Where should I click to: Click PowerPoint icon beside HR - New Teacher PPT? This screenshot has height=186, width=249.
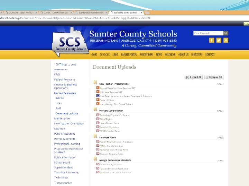coord(98,92)
